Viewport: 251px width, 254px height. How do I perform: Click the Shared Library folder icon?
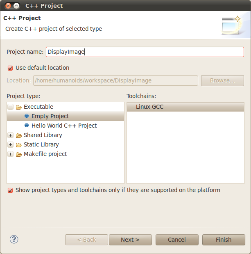[19, 135]
